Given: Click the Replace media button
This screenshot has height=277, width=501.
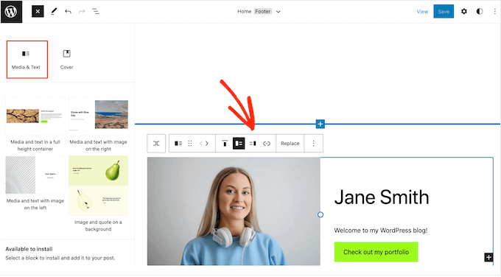Looking at the screenshot, I should (x=290, y=144).
